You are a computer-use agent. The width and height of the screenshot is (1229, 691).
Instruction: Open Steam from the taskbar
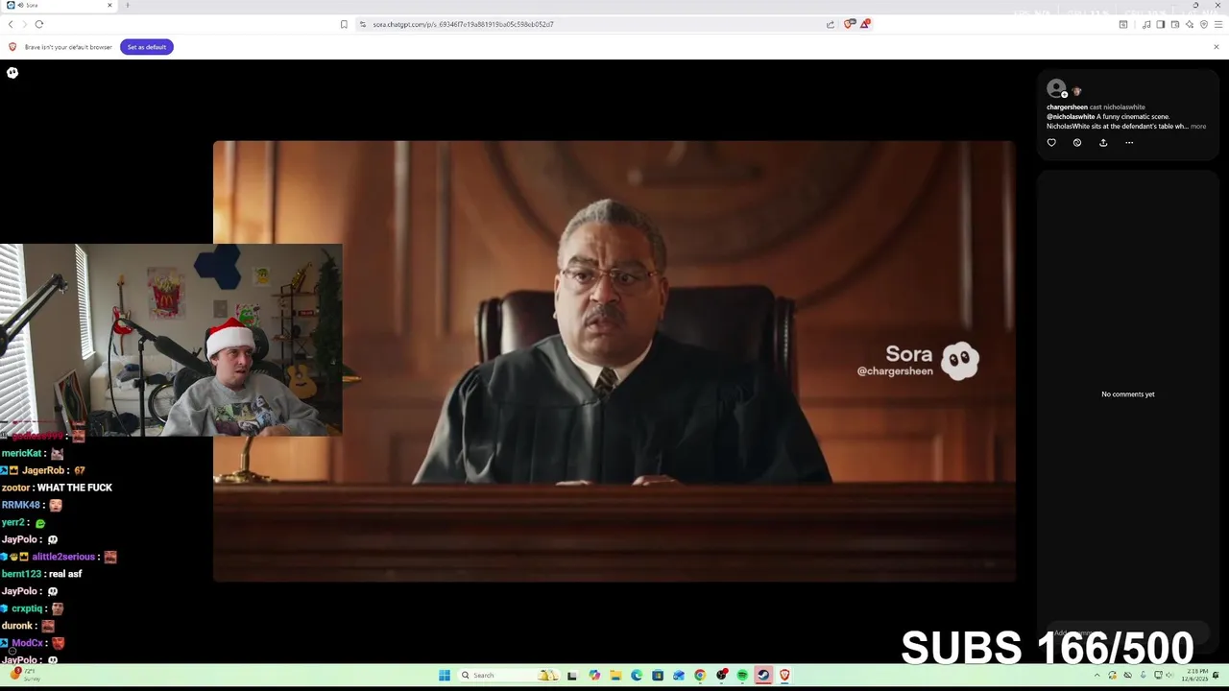tap(763, 675)
